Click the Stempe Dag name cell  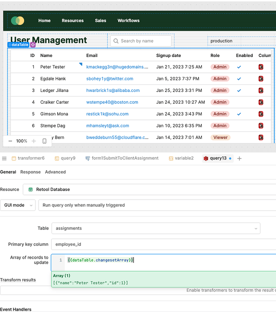point(53,126)
